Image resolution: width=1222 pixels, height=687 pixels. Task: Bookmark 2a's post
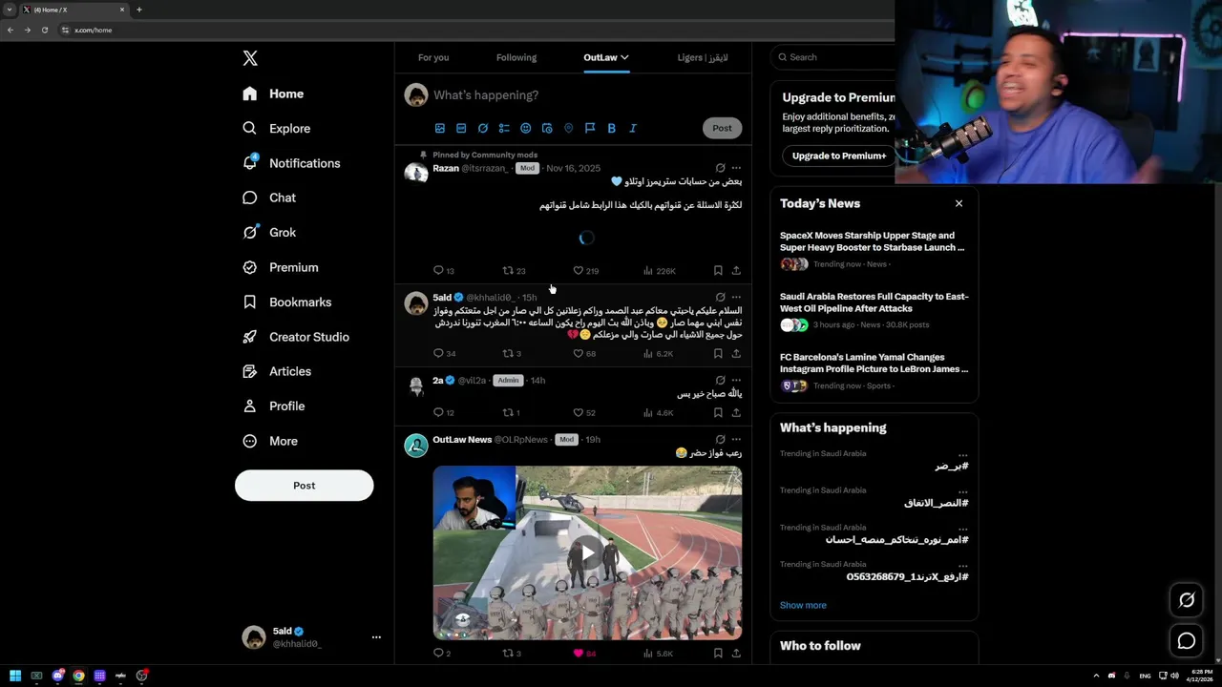(718, 412)
